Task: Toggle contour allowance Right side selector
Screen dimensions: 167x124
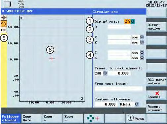Action: coord(137,104)
